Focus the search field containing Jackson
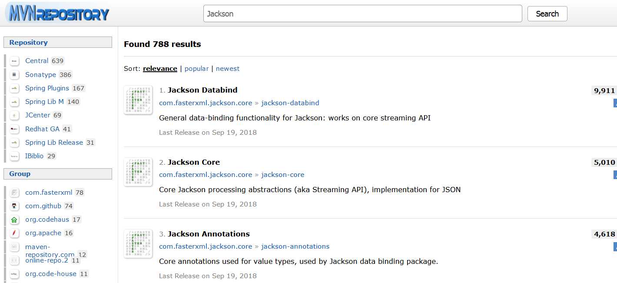 click(362, 13)
